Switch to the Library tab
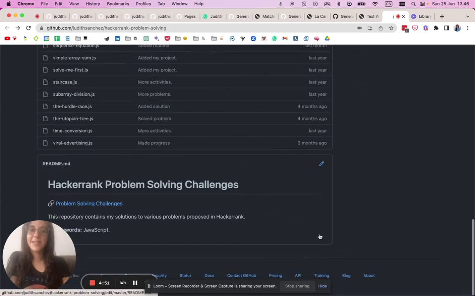Viewport: 475px width, 296px height. 421,16
